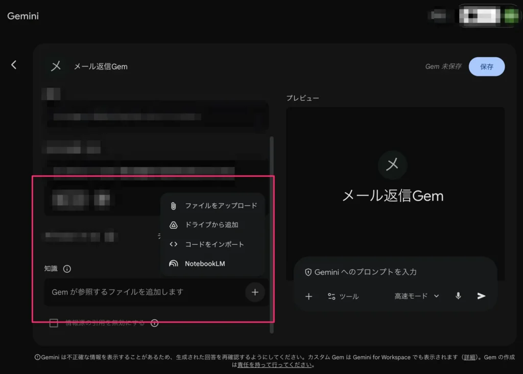Click the editor panel vertical scrollbar
The image size is (523, 374).
(272, 235)
